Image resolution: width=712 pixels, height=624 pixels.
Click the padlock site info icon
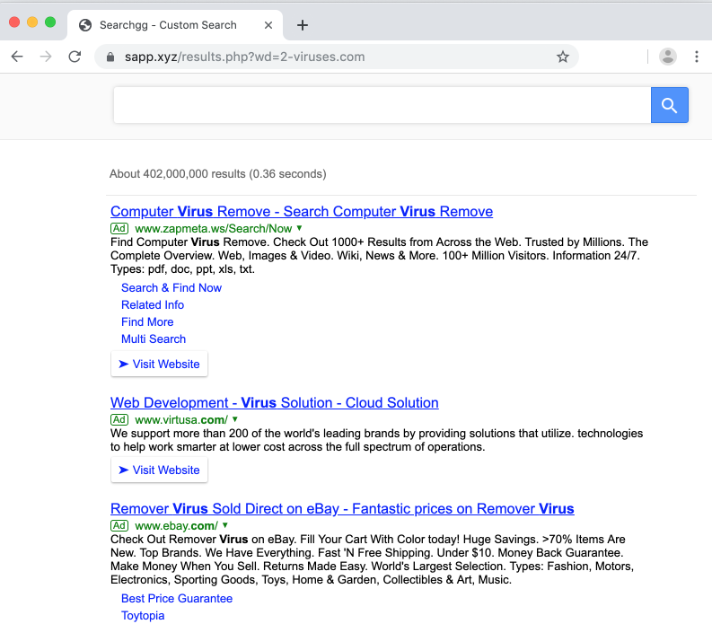(x=111, y=57)
